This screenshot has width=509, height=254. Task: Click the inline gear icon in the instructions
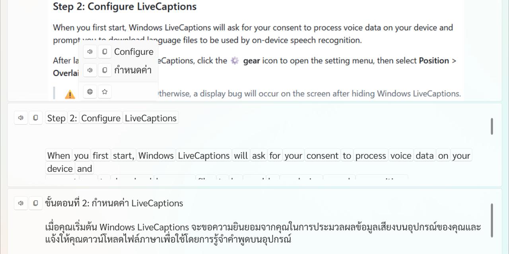coord(234,60)
